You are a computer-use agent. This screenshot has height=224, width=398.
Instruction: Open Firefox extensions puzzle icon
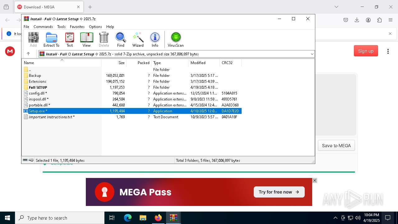coord(379,20)
